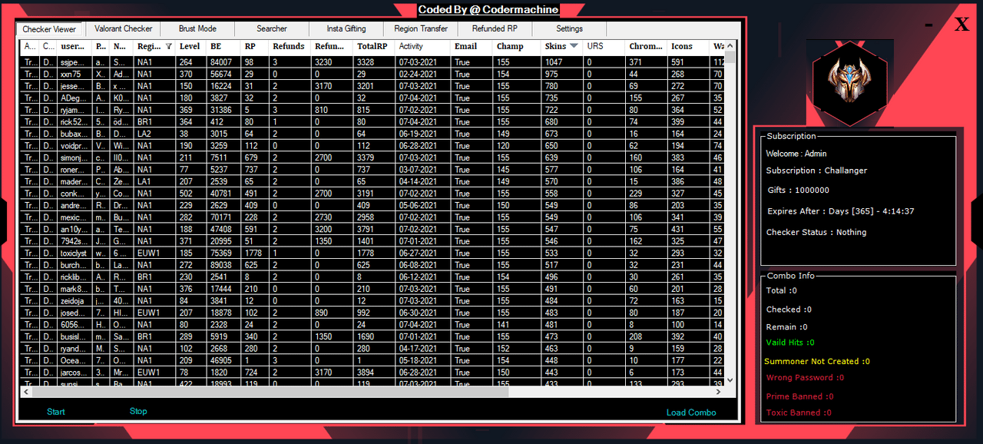Go to the Searcher tab

272,28
